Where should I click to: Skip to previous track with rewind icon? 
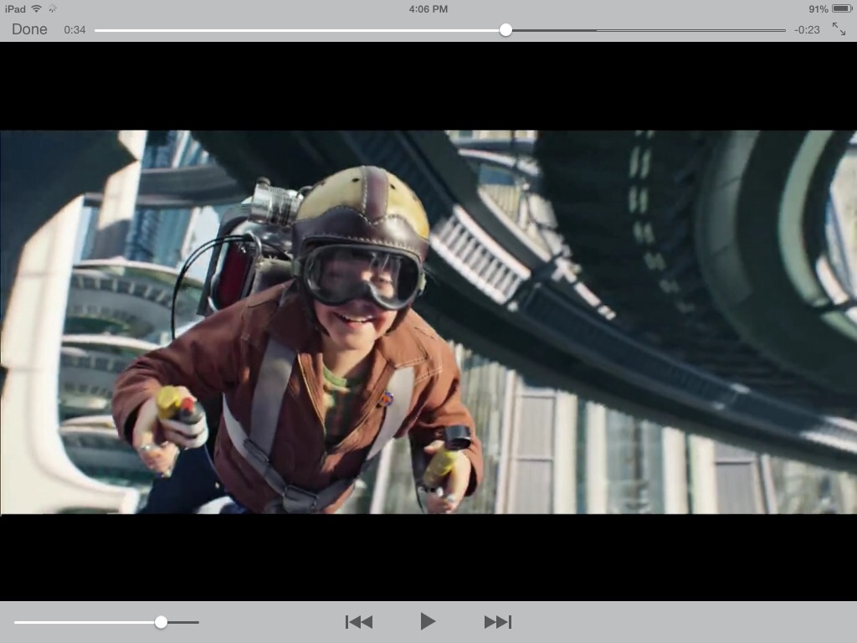(x=359, y=622)
